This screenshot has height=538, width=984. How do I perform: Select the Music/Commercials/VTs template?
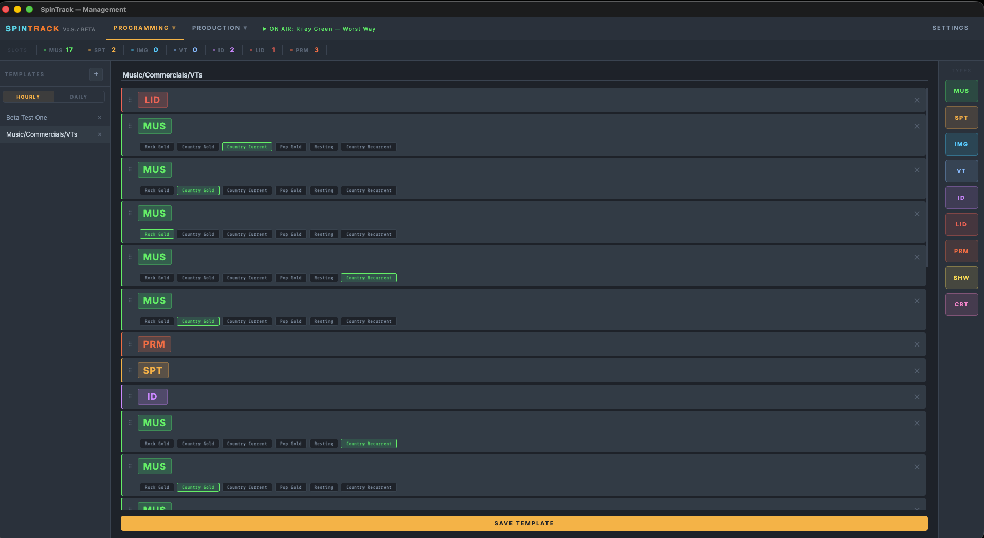pos(54,134)
